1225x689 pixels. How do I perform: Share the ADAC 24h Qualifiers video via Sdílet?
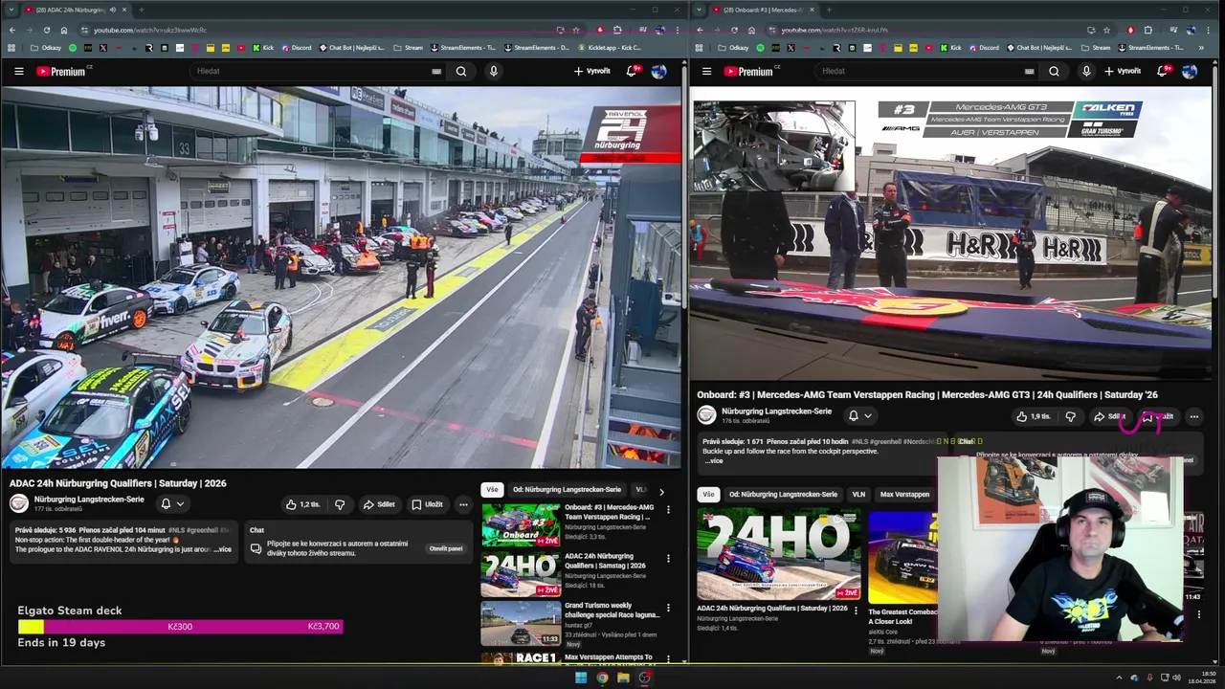click(379, 504)
